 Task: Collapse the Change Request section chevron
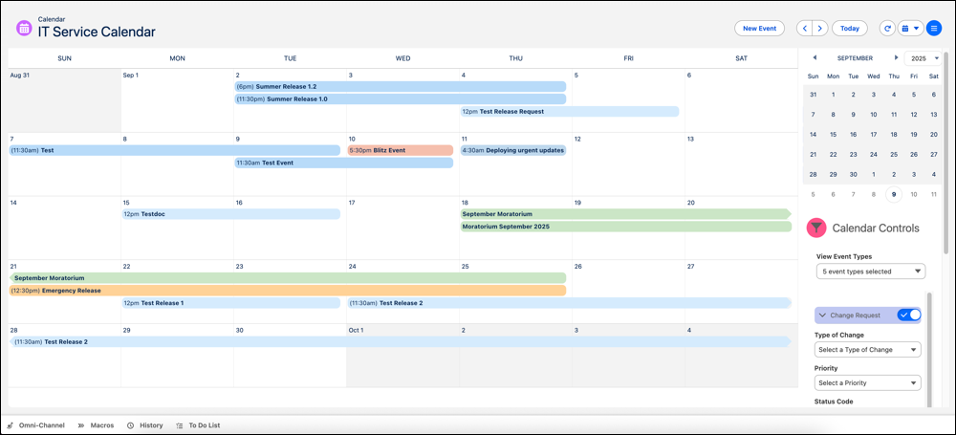point(822,315)
